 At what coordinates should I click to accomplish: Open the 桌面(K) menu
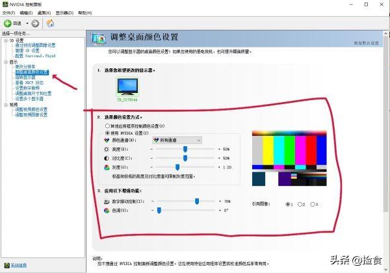pos(44,13)
